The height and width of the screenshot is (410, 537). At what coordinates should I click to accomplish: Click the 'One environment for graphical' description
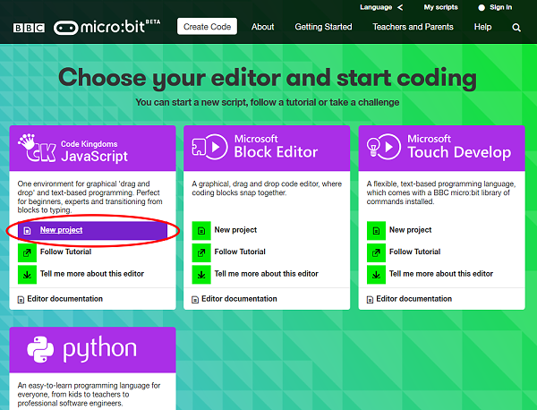click(90, 197)
